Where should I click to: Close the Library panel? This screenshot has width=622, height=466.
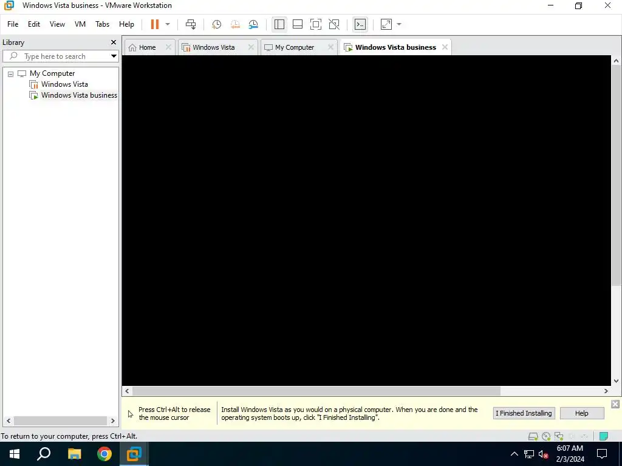tap(114, 42)
